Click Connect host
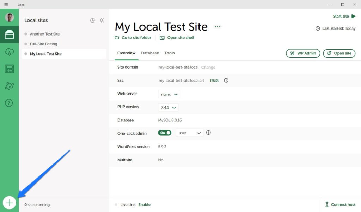The height and width of the screenshot is (212, 361). 340,204
